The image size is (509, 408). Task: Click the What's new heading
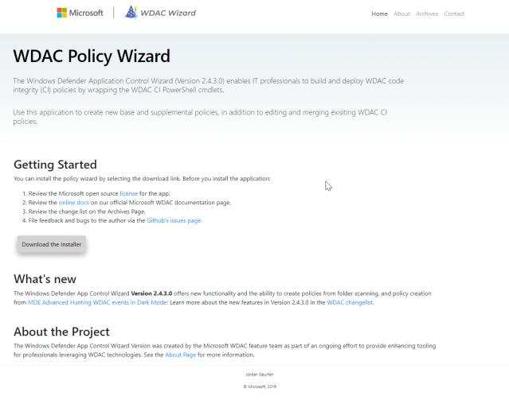tap(45, 279)
